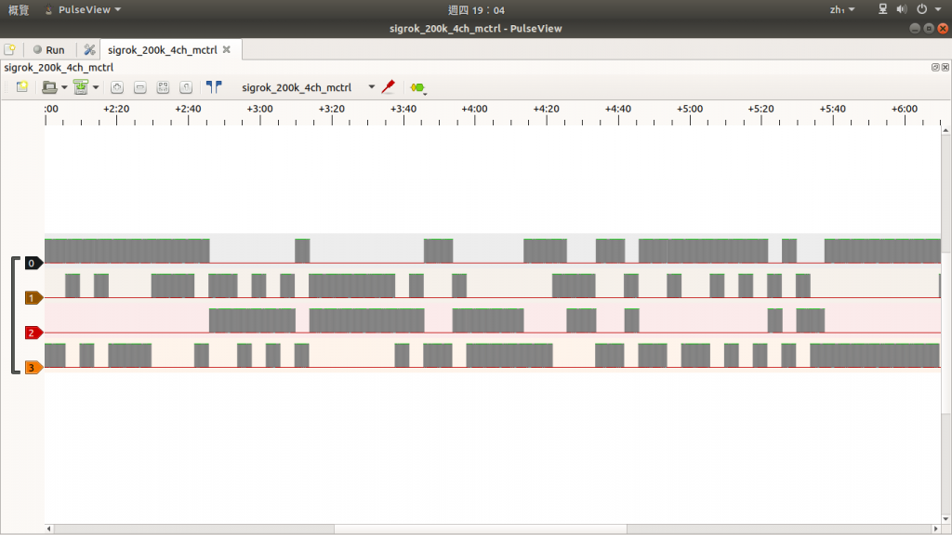Float the sigrok_200k_4ch_mctrl dock panel
The image size is (952, 535).
click(x=935, y=67)
